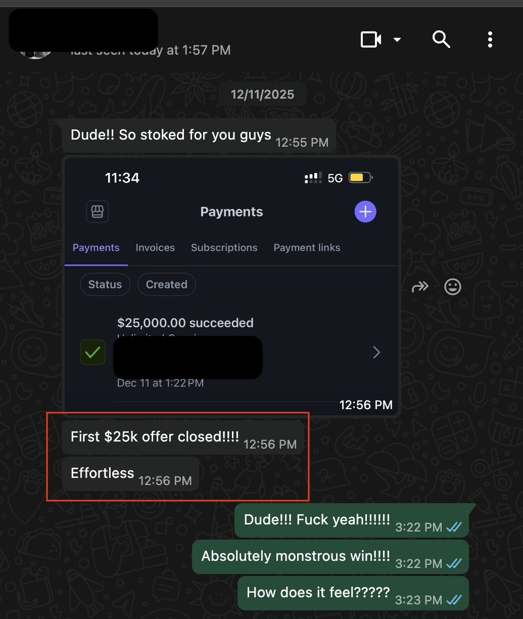
Task: React with emoji to the screenshot
Action: click(453, 287)
